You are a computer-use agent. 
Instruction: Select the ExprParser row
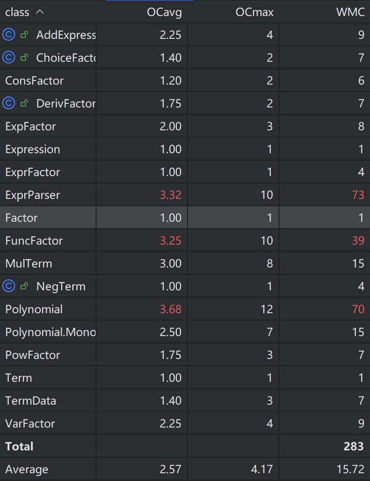pyautogui.click(x=185, y=195)
